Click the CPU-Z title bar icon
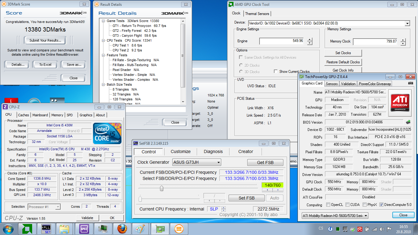Screen dimensions: 418x235 tap(5, 107)
